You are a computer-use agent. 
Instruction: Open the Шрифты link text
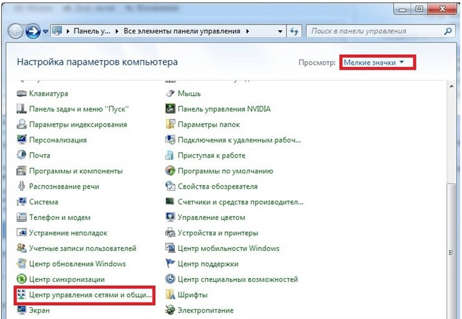point(193,295)
